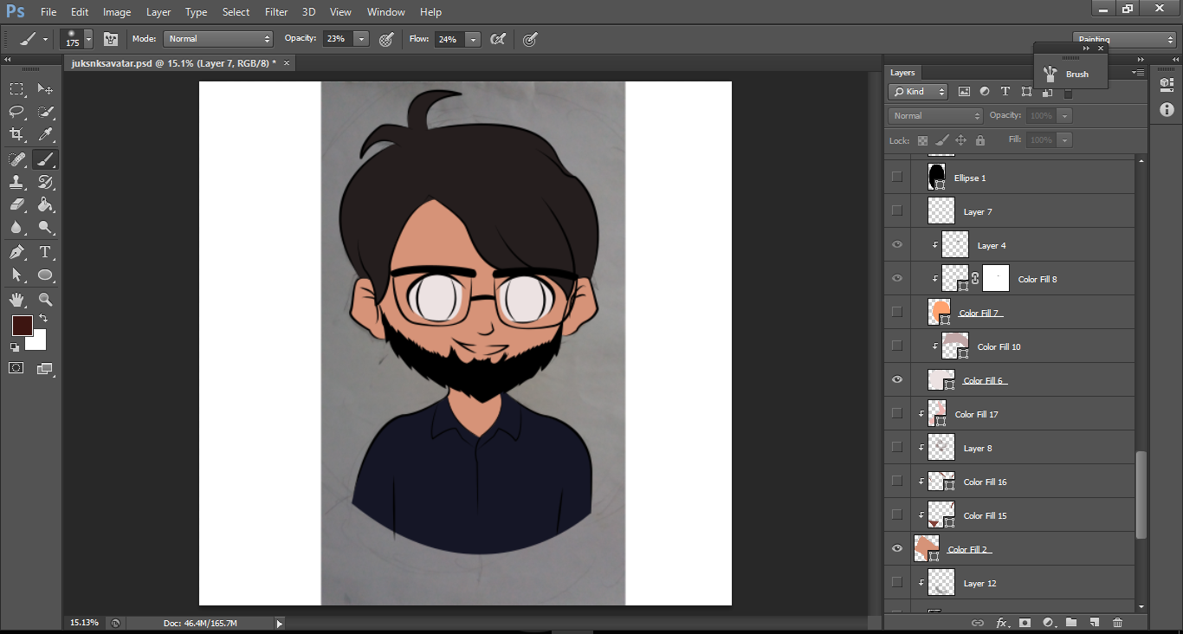Viewport: 1183px width, 634px height.
Task: Select the Zoom tool
Action: click(x=45, y=300)
